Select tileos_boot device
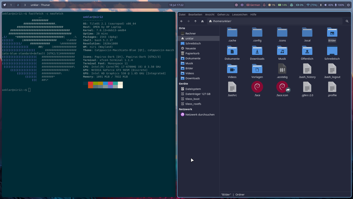Screen dimensions: 353x199 [199, 99]
